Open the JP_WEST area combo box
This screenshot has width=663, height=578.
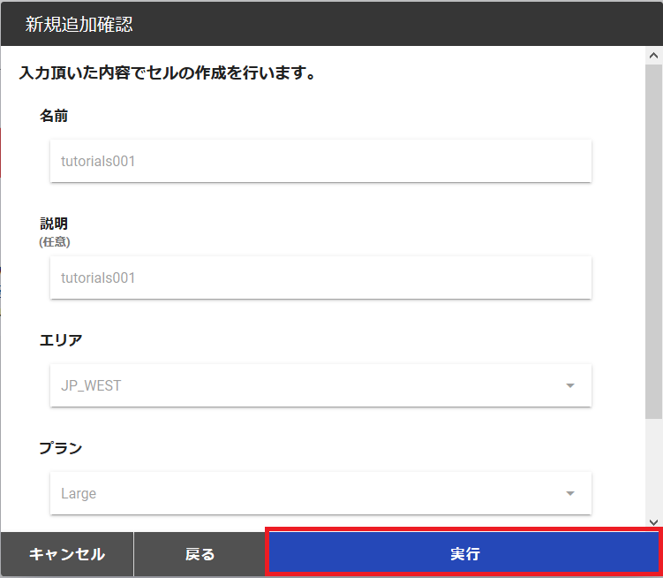320,385
